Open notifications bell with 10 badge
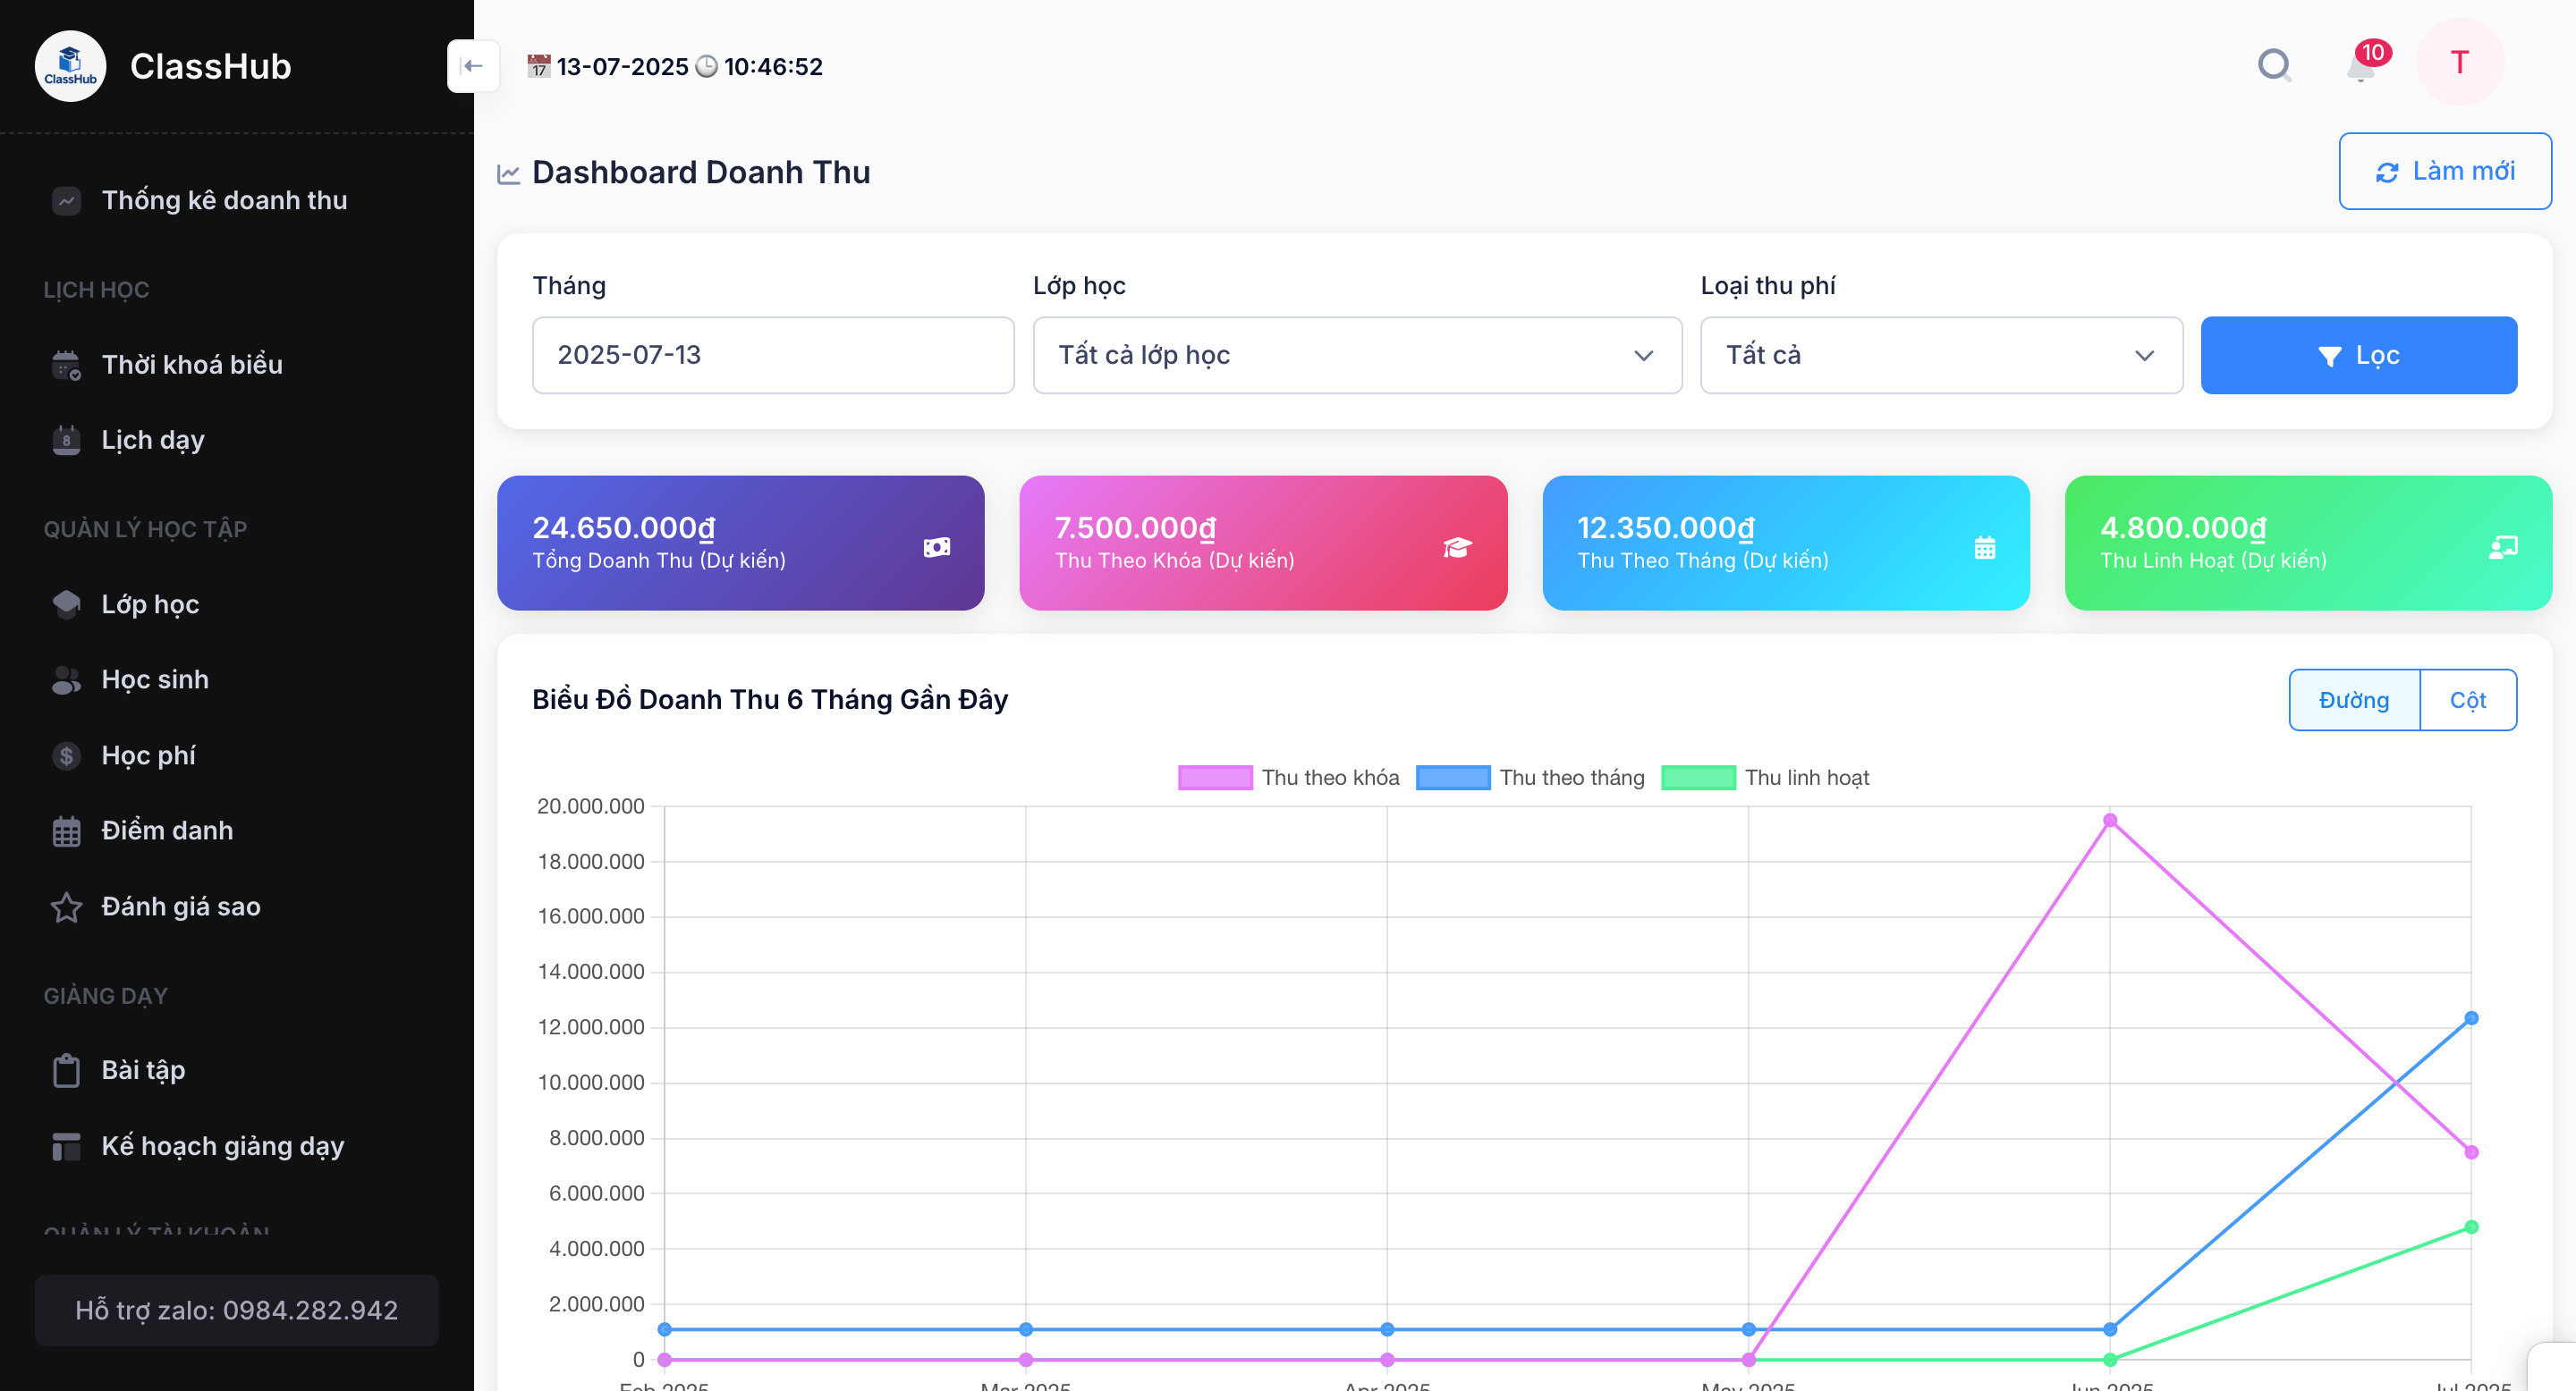This screenshot has width=2576, height=1391. [x=2361, y=66]
